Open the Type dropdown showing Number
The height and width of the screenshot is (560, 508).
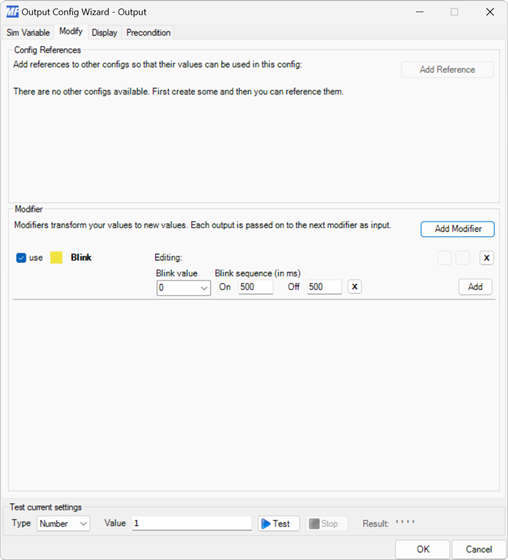tap(63, 523)
